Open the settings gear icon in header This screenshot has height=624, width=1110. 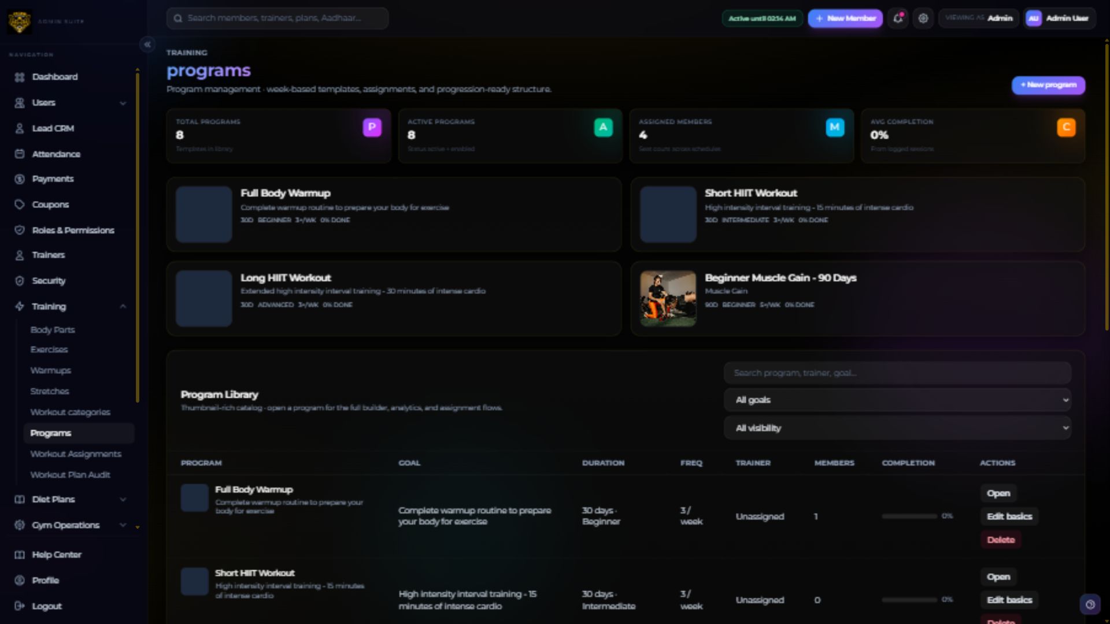(923, 18)
